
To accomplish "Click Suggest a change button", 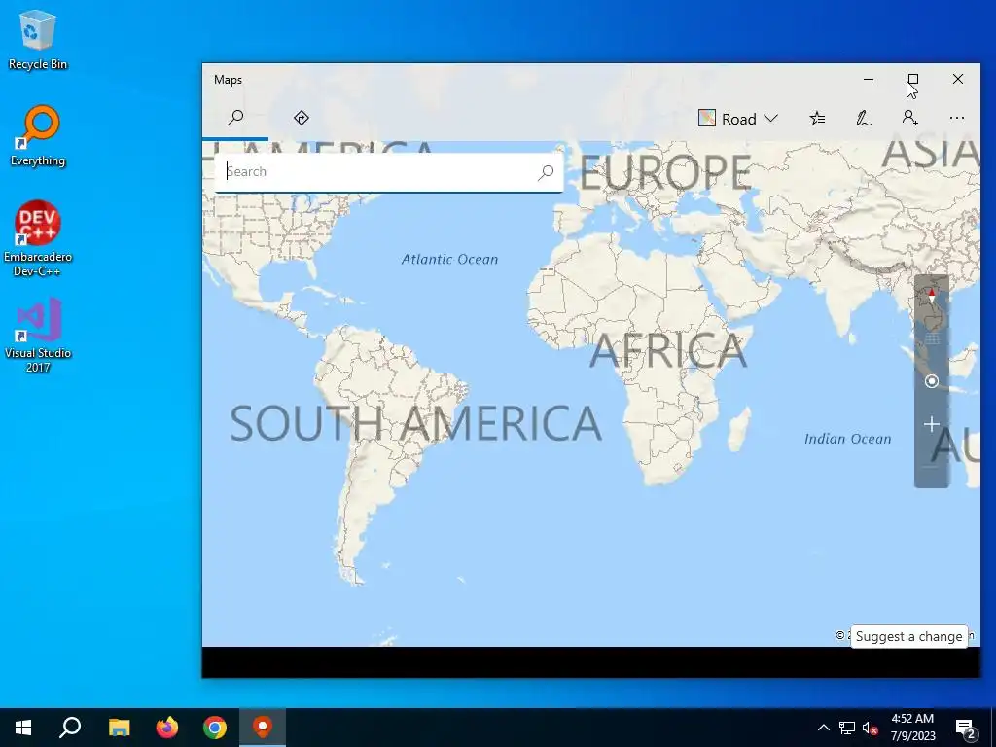I will click(909, 636).
